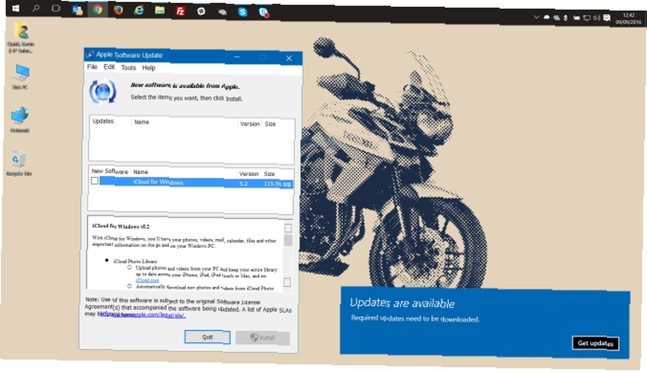Click the volume speaker tray icon
This screenshot has height=372, width=647.
pyautogui.click(x=597, y=18)
